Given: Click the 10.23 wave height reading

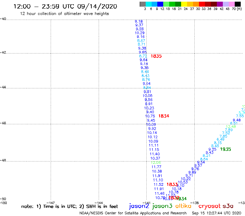Looking at the screenshot, I should click(x=149, y=108).
